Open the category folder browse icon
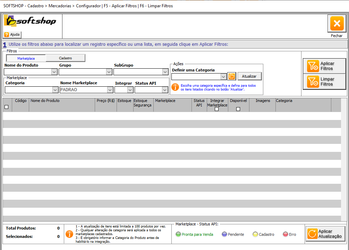Screen dimensions: 349x250 point(232,76)
